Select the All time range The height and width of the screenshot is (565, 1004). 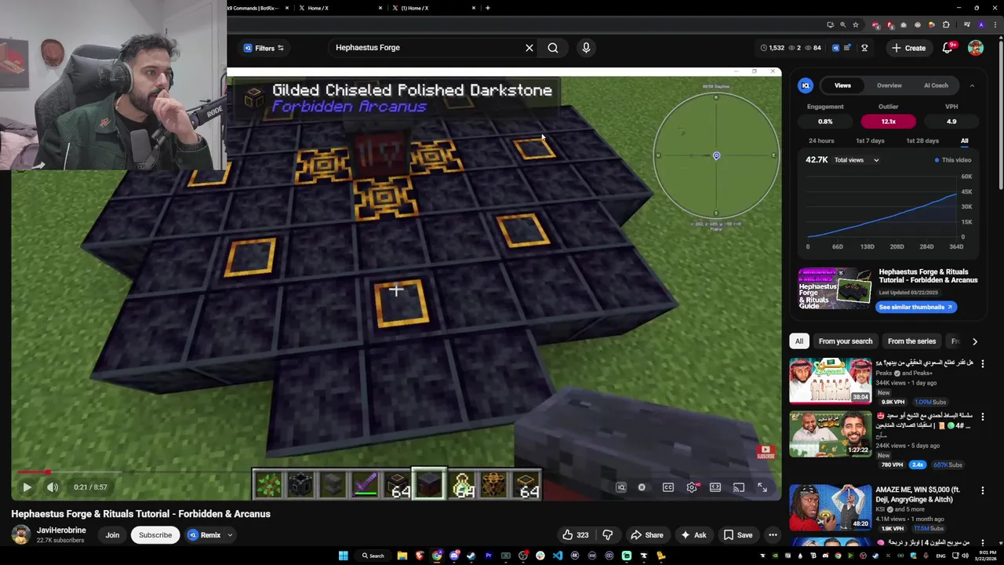point(964,141)
